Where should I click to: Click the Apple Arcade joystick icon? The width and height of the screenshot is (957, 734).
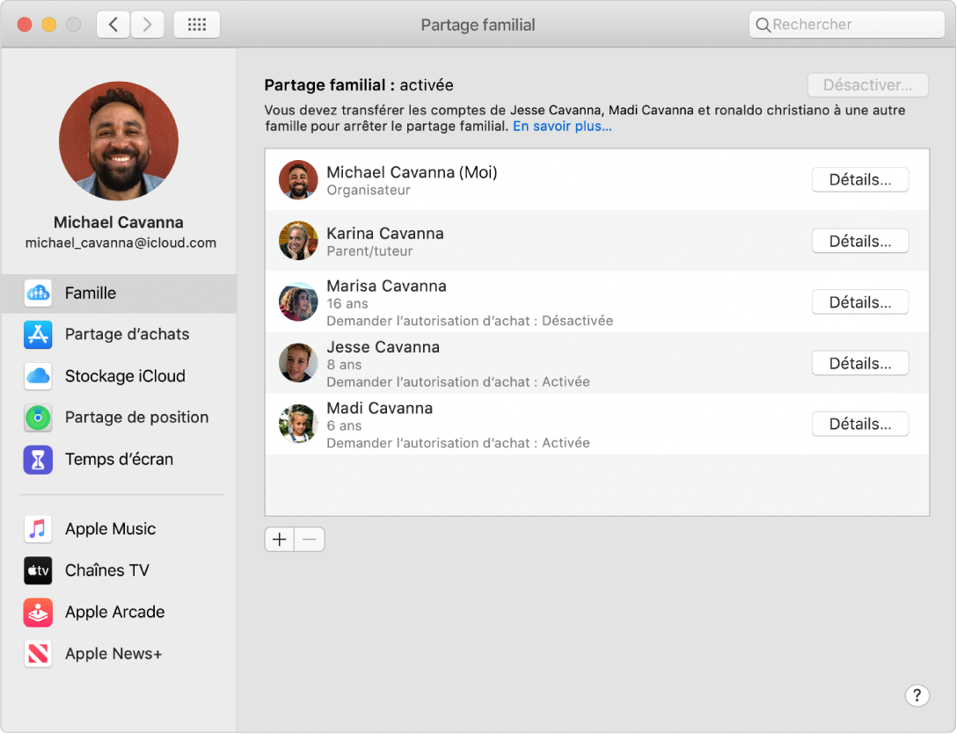(x=38, y=612)
